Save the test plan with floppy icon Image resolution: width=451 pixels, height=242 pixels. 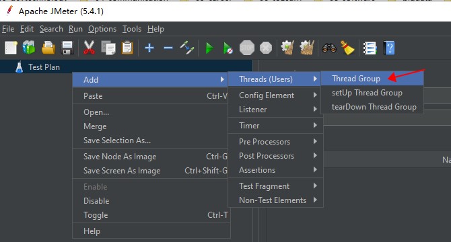pos(67,48)
